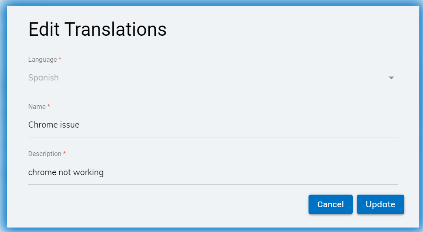Viewport: 423px width, 232px height.
Task: Click the red asterisk beside Name
Action: [49, 107]
